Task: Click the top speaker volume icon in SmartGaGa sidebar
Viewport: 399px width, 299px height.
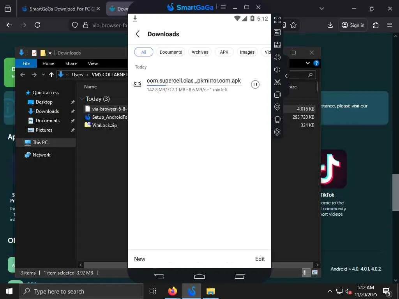Action: pos(277,57)
